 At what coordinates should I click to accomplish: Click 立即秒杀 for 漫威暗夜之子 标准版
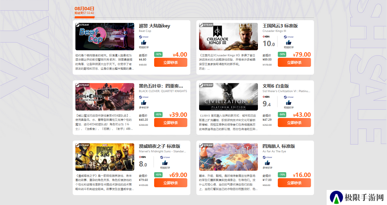pyautogui.click(x=171, y=183)
